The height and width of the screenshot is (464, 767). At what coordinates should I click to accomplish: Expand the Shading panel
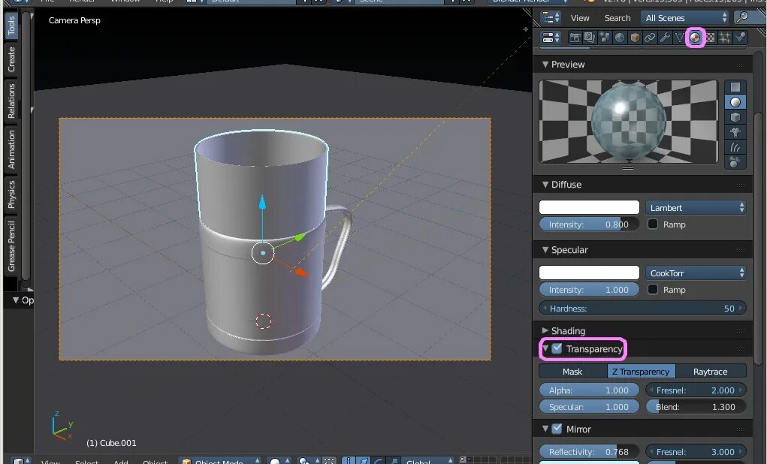point(545,330)
